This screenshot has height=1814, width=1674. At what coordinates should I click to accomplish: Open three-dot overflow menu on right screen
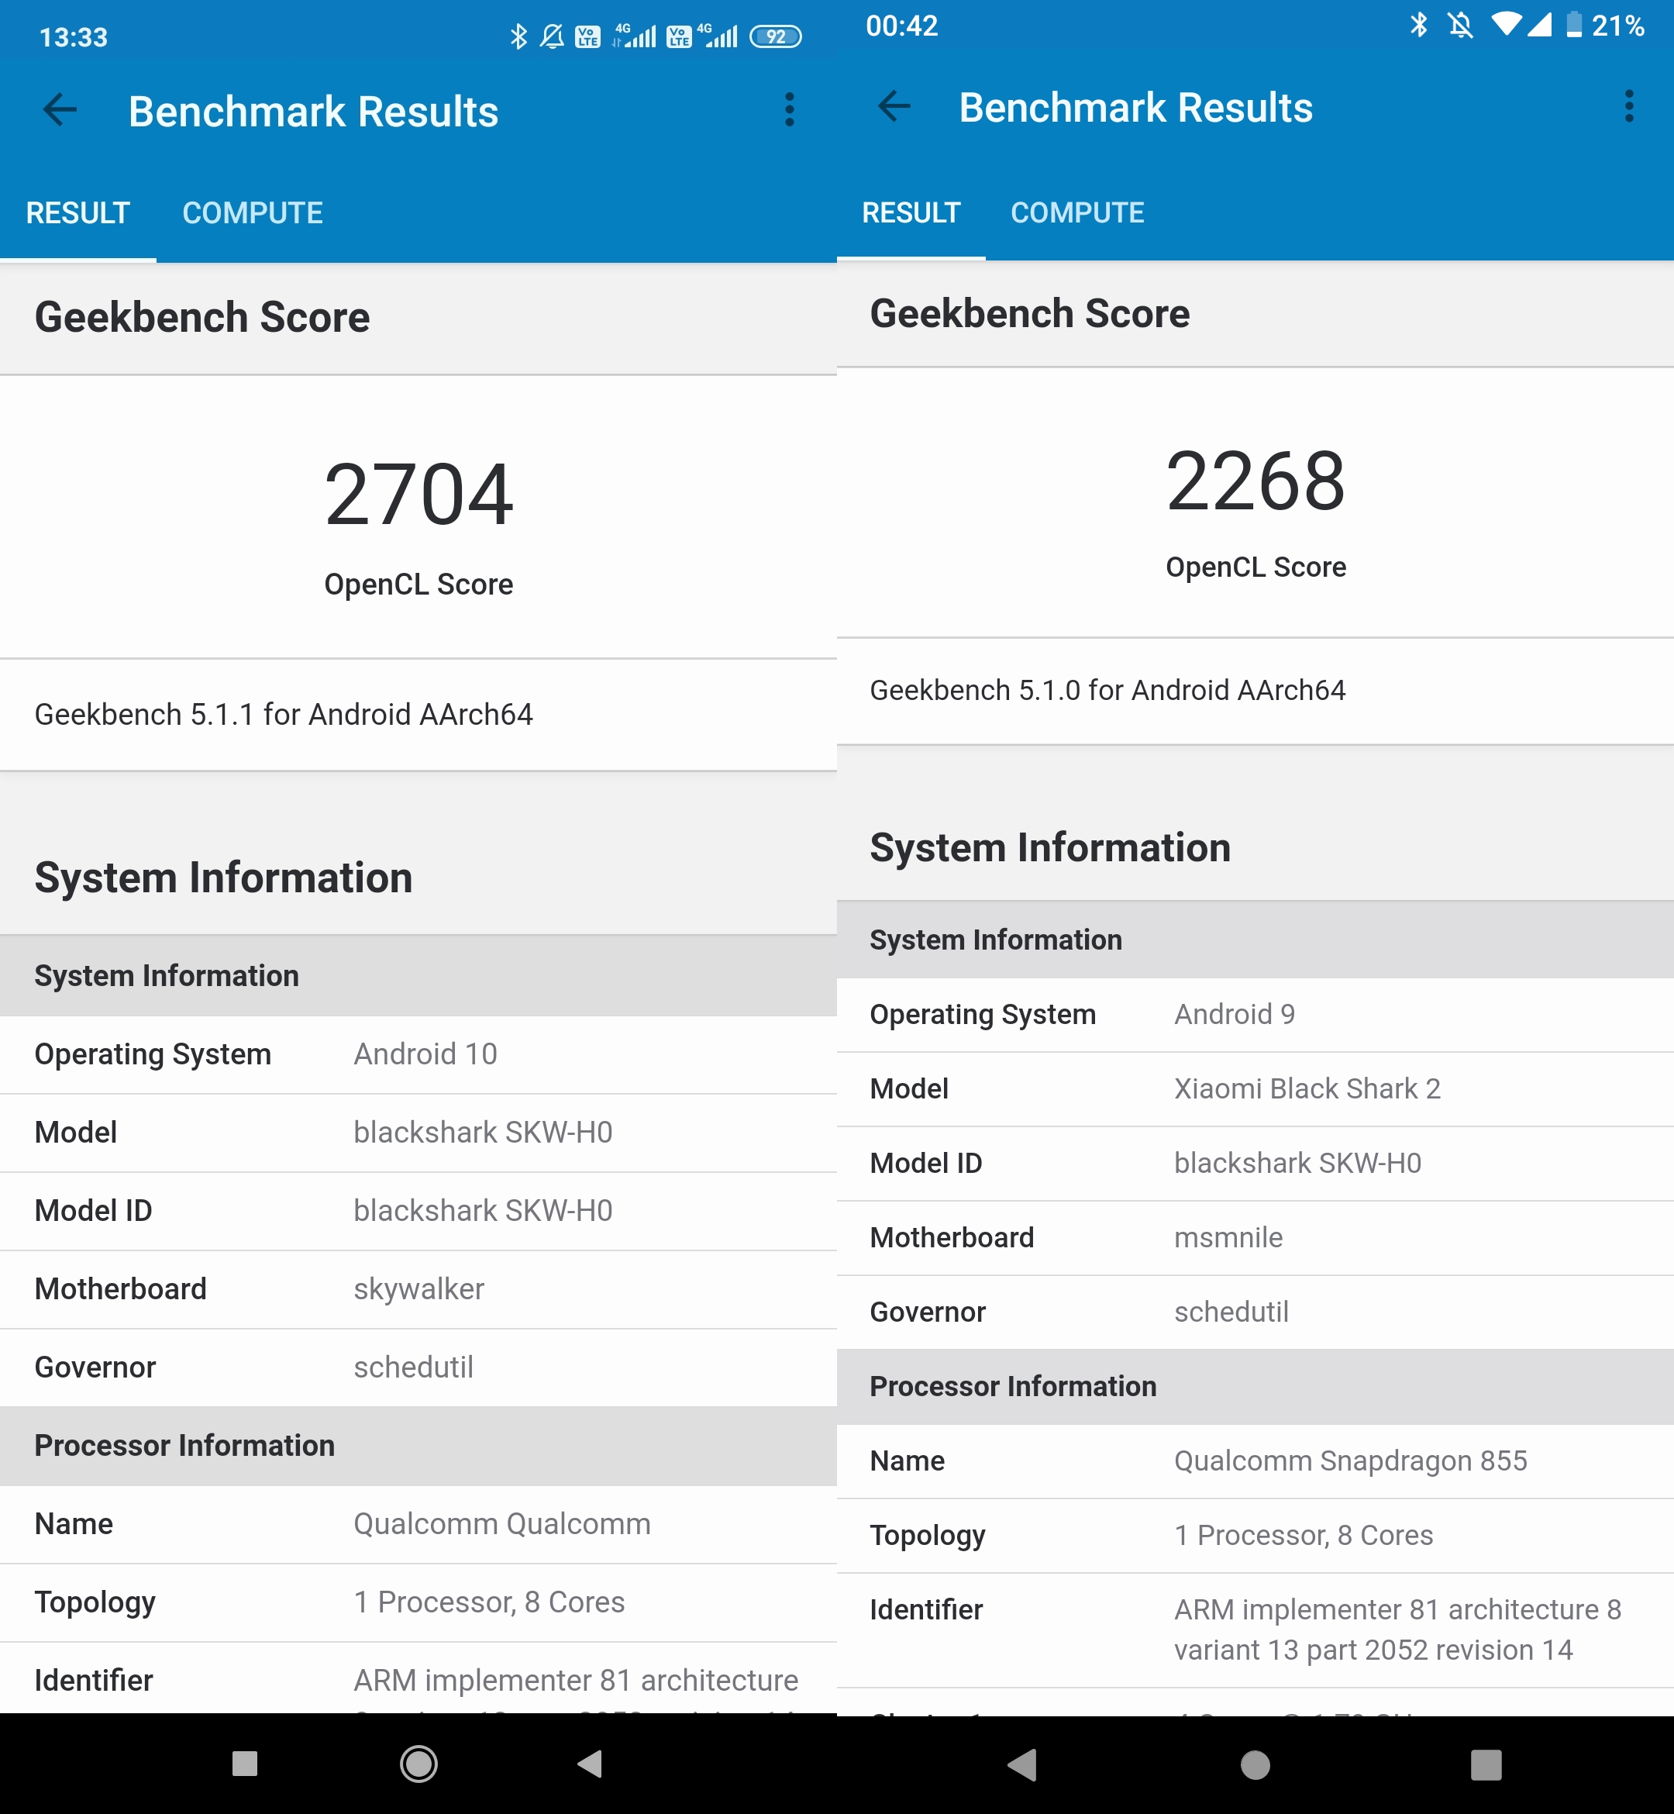click(x=1629, y=107)
